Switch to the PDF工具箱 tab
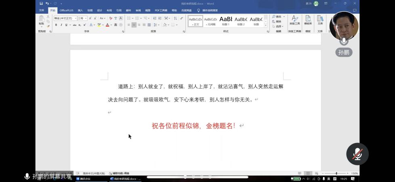395x182 pixels. [161, 10]
